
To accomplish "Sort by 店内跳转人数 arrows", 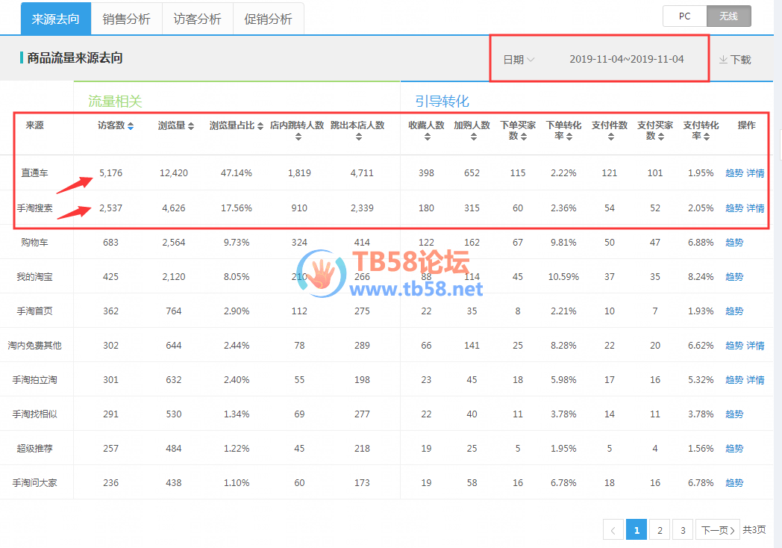I will pyautogui.click(x=297, y=137).
